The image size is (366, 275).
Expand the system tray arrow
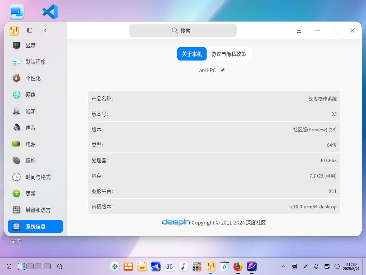(283, 266)
